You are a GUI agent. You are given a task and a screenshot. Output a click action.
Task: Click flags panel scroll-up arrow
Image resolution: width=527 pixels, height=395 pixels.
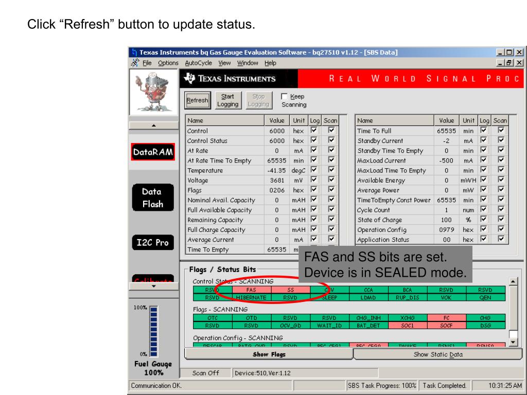click(x=513, y=281)
